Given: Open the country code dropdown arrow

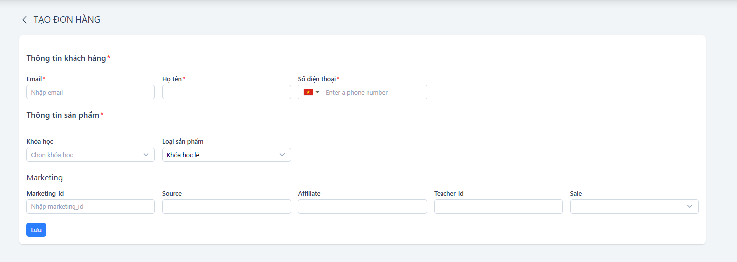Looking at the screenshot, I should [318, 92].
